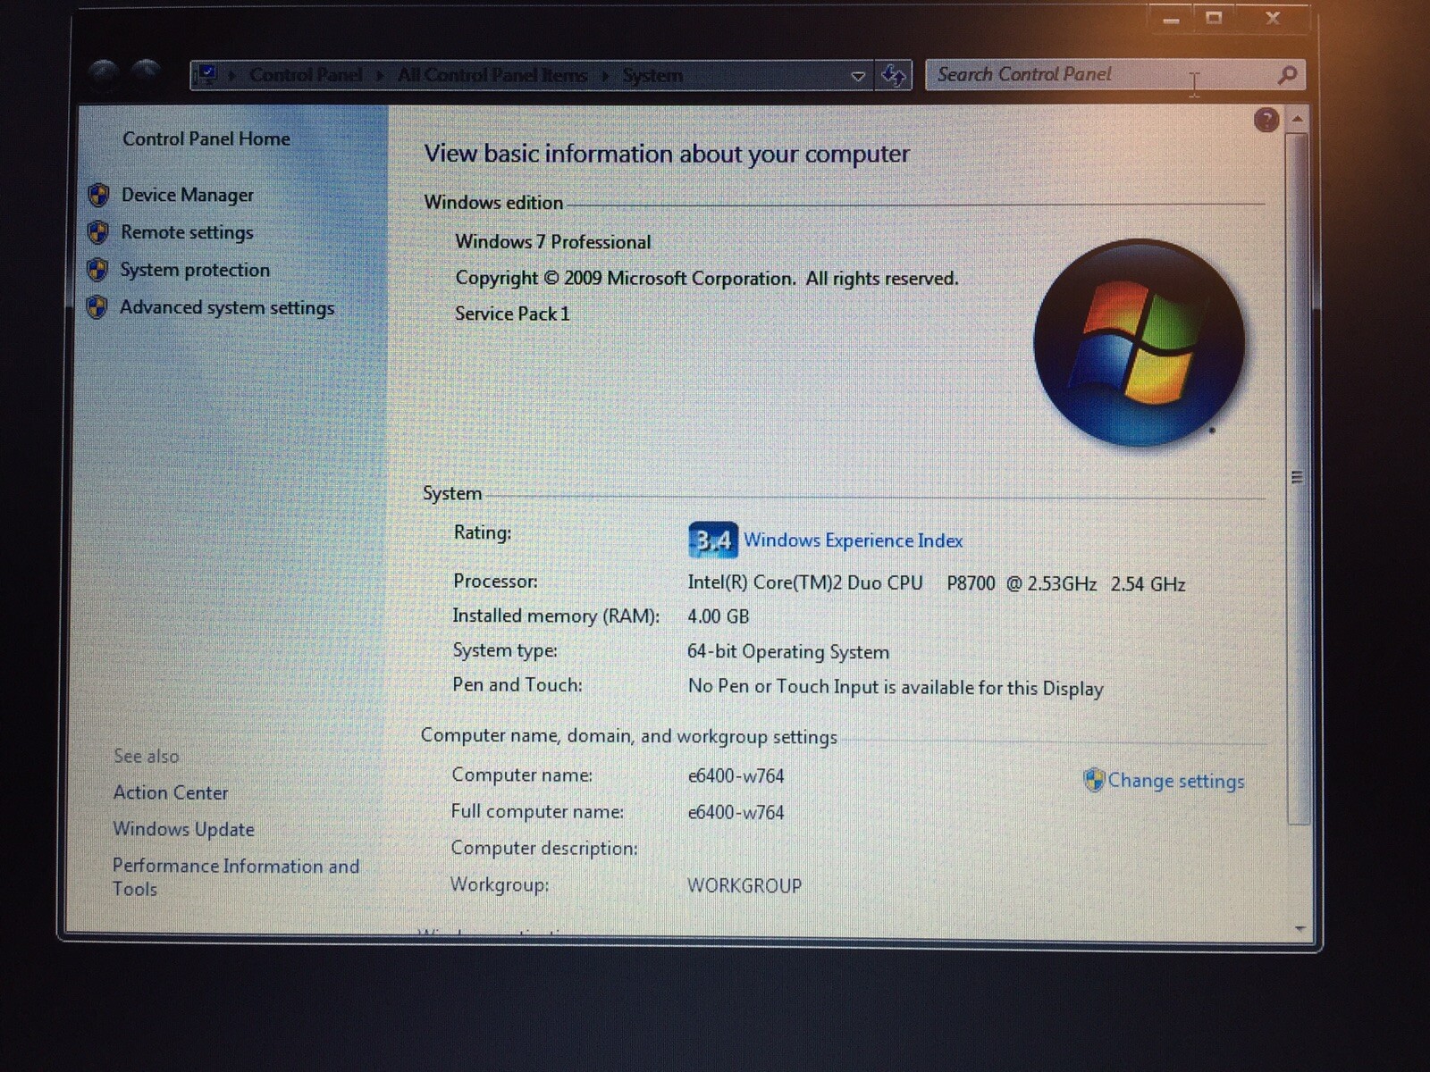This screenshot has width=1430, height=1072.
Task: Go back with the Back arrow button
Action: point(103,75)
